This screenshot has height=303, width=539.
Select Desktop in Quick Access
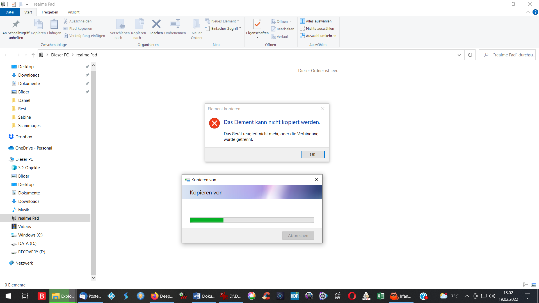click(26, 66)
